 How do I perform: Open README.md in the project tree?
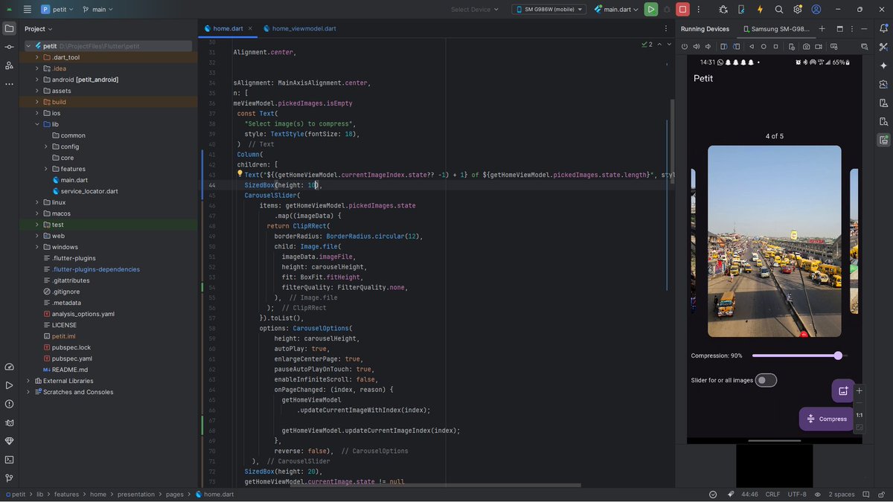click(65, 370)
